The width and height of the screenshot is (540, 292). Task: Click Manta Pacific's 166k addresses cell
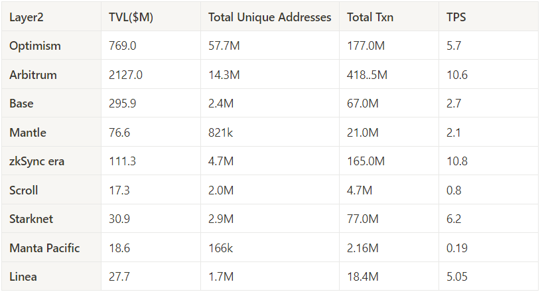[x=221, y=248]
